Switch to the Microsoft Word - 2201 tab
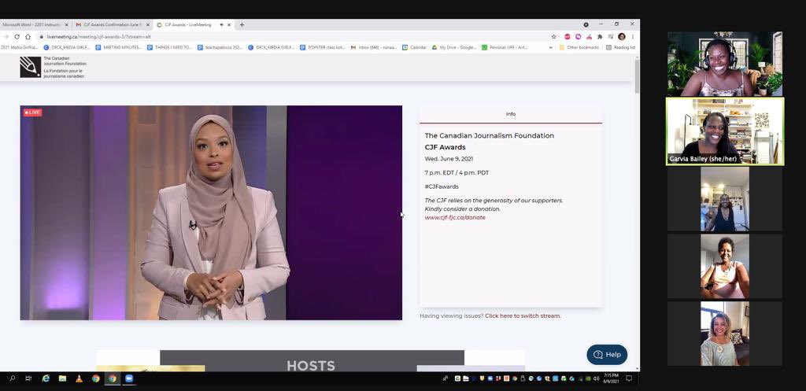Image resolution: width=806 pixels, height=391 pixels. click(x=31, y=24)
